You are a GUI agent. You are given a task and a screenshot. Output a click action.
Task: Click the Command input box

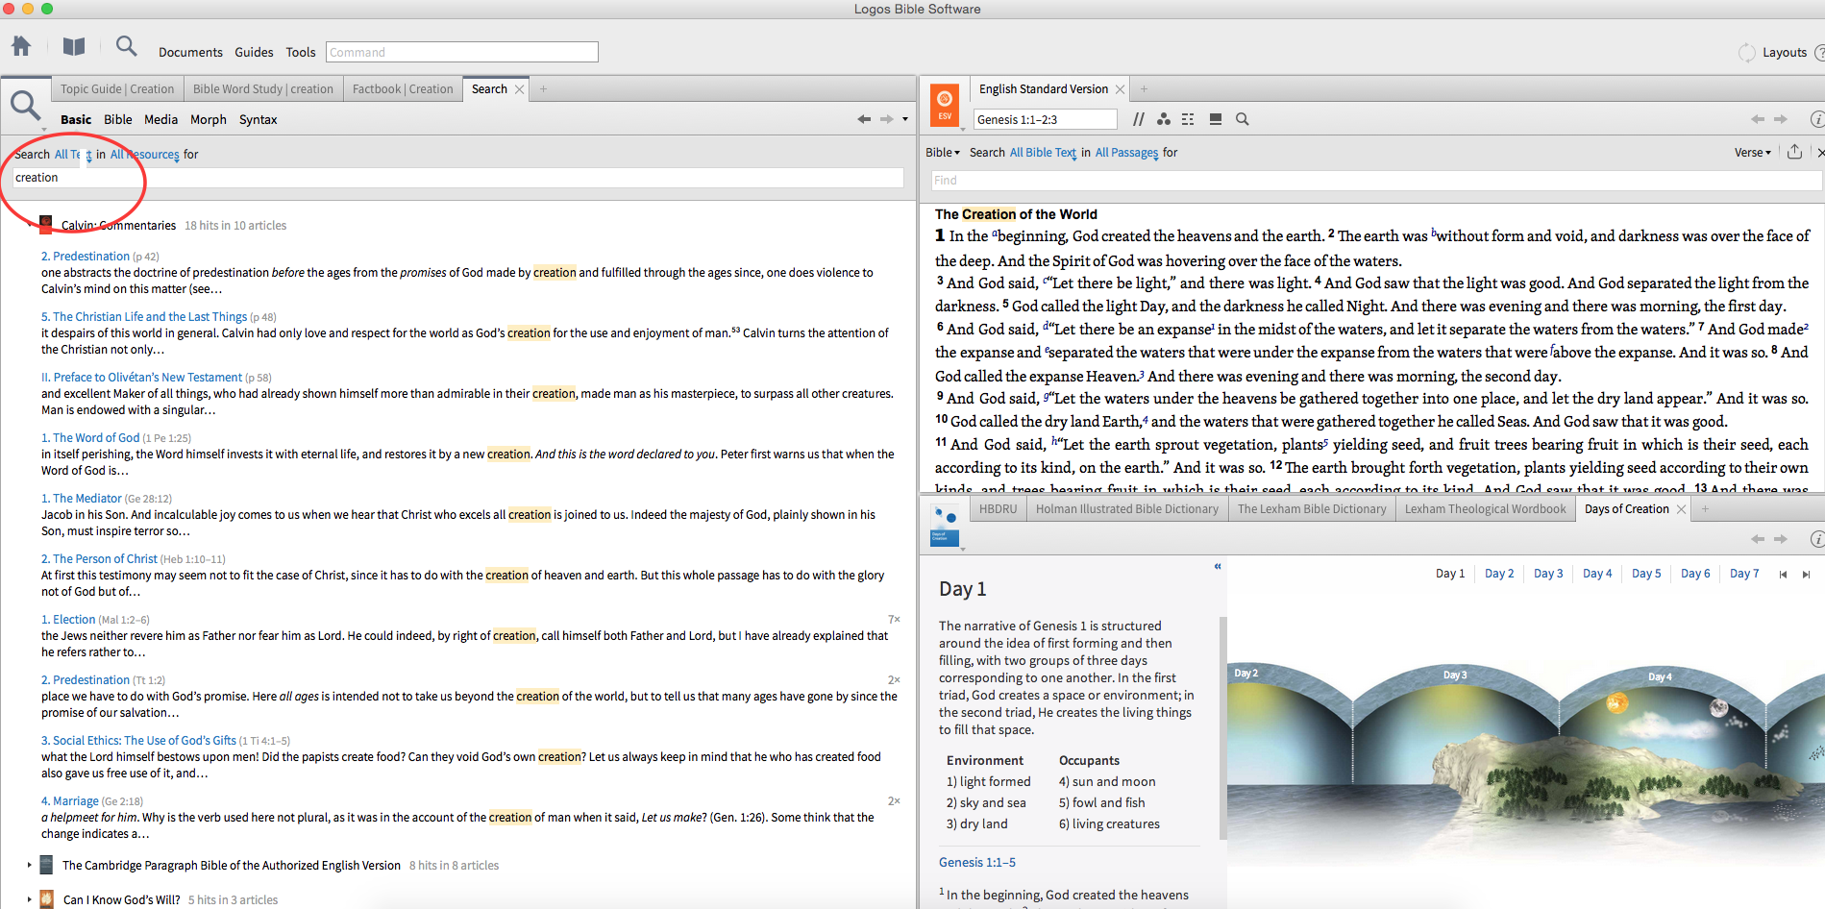(462, 52)
